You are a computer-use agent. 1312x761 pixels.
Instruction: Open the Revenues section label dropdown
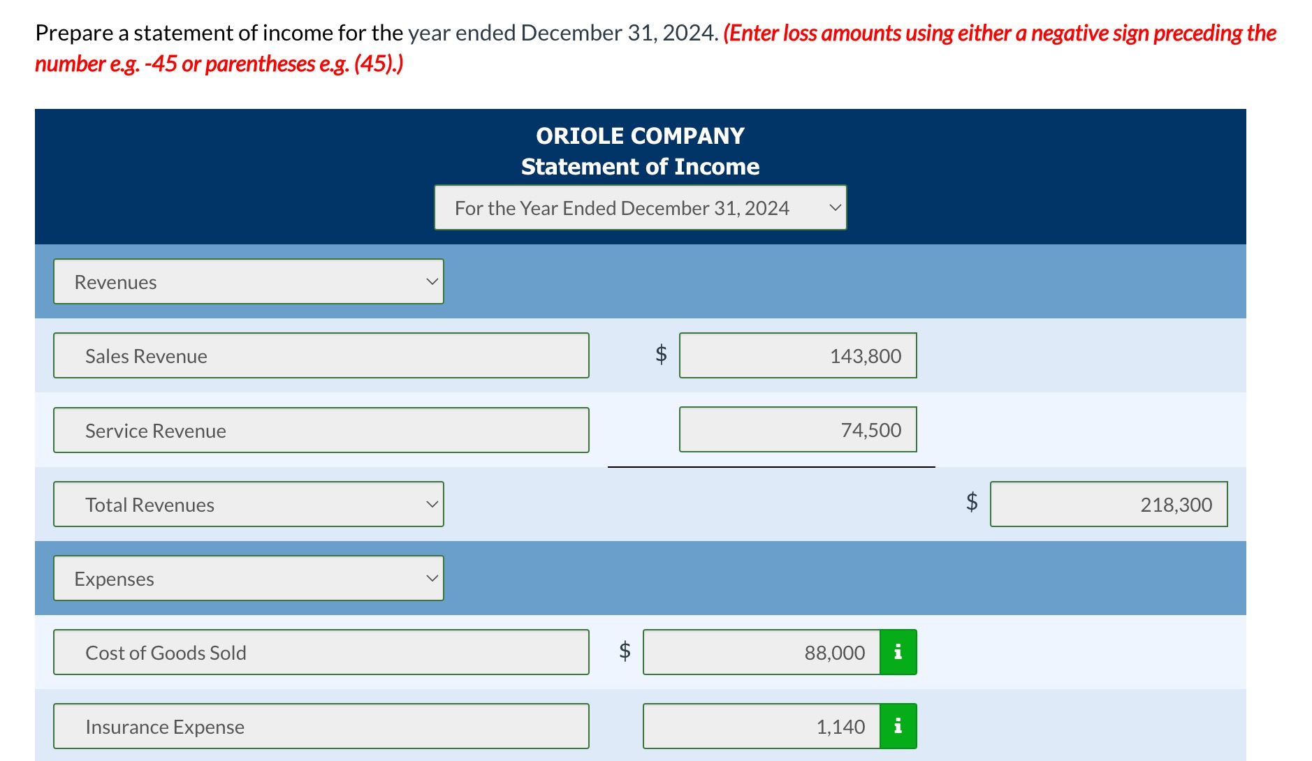[248, 281]
